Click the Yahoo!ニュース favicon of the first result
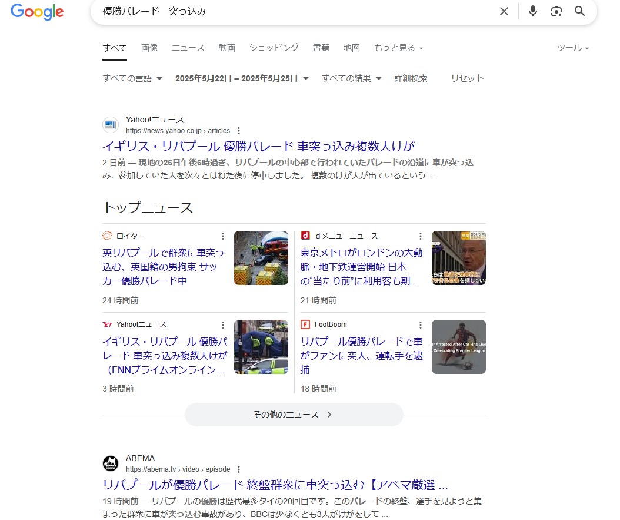Image resolution: width=620 pixels, height=520 pixels. [111, 125]
